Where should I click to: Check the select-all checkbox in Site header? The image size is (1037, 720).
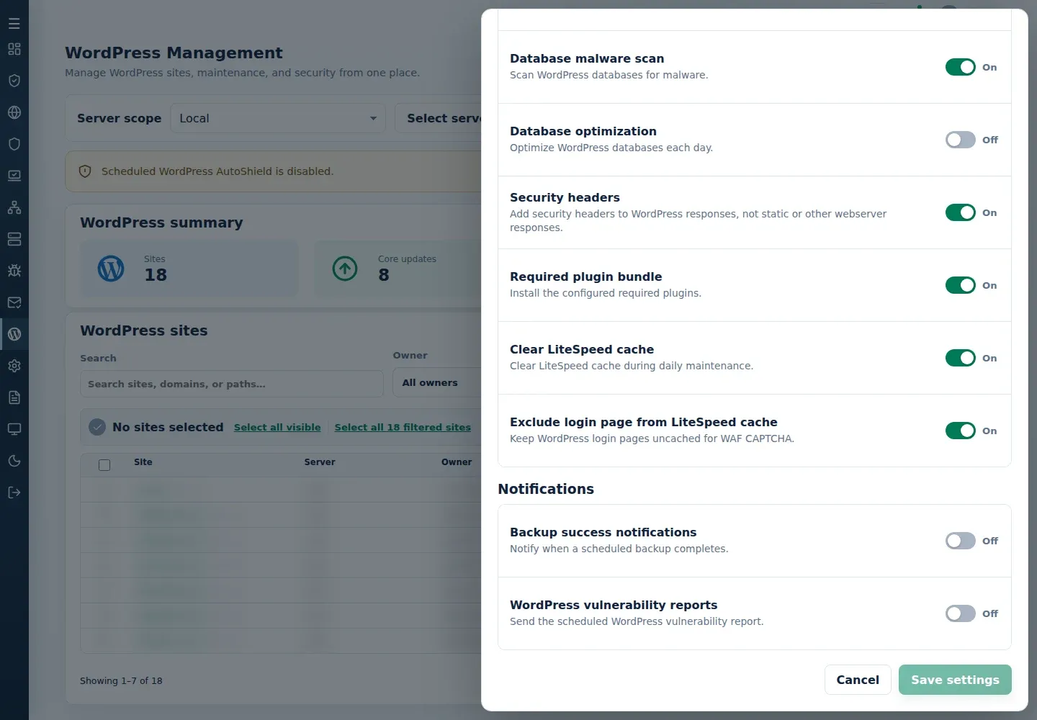(x=104, y=465)
